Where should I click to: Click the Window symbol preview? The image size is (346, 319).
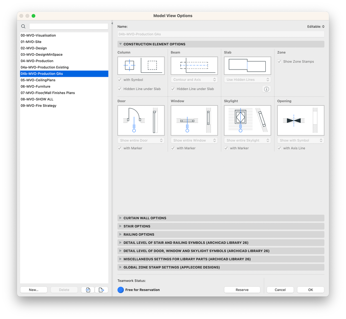point(194,120)
